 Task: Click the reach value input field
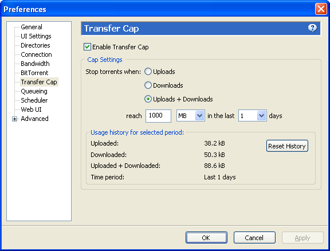tap(158, 116)
